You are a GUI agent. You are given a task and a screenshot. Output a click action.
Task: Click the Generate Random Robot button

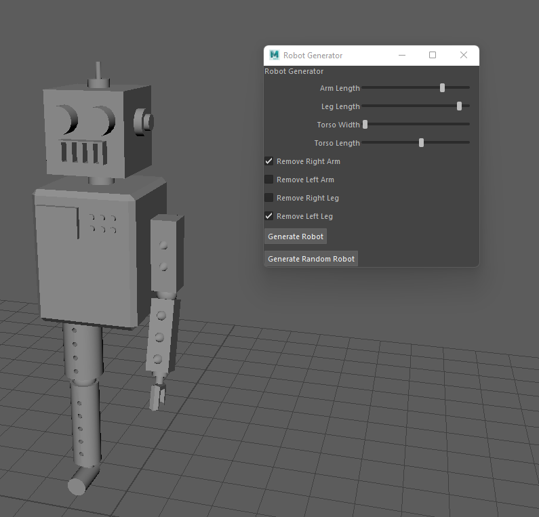coord(311,259)
